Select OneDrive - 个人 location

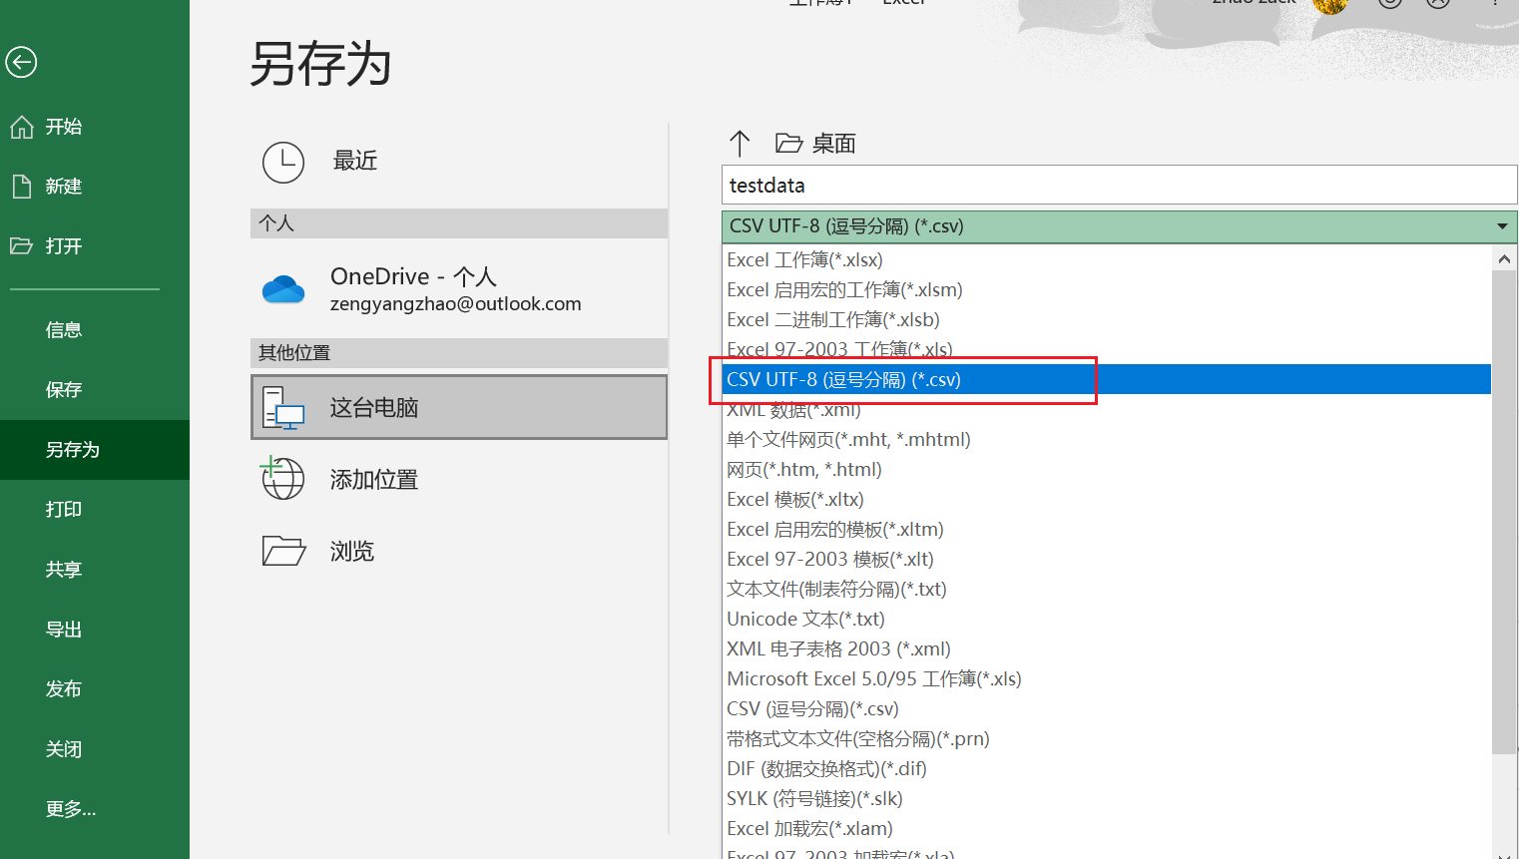click(459, 289)
